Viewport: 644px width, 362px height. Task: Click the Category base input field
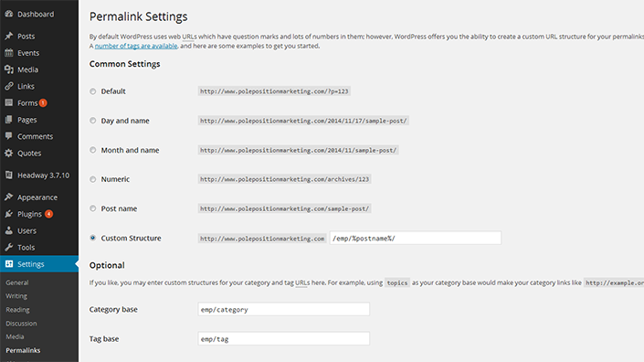pos(283,309)
